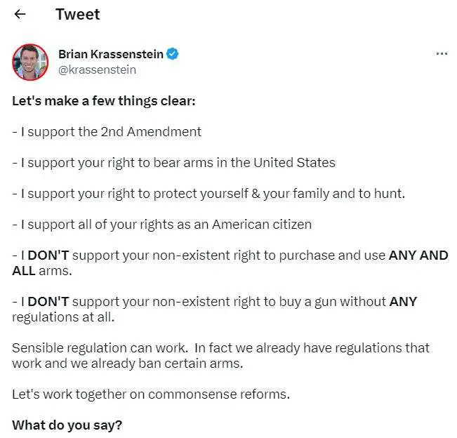457x438 pixels.
Task: Click the 'commonsense reforms' sentence
Action: coord(151,394)
